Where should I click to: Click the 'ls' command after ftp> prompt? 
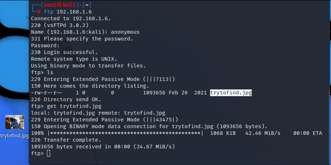coord(50,72)
